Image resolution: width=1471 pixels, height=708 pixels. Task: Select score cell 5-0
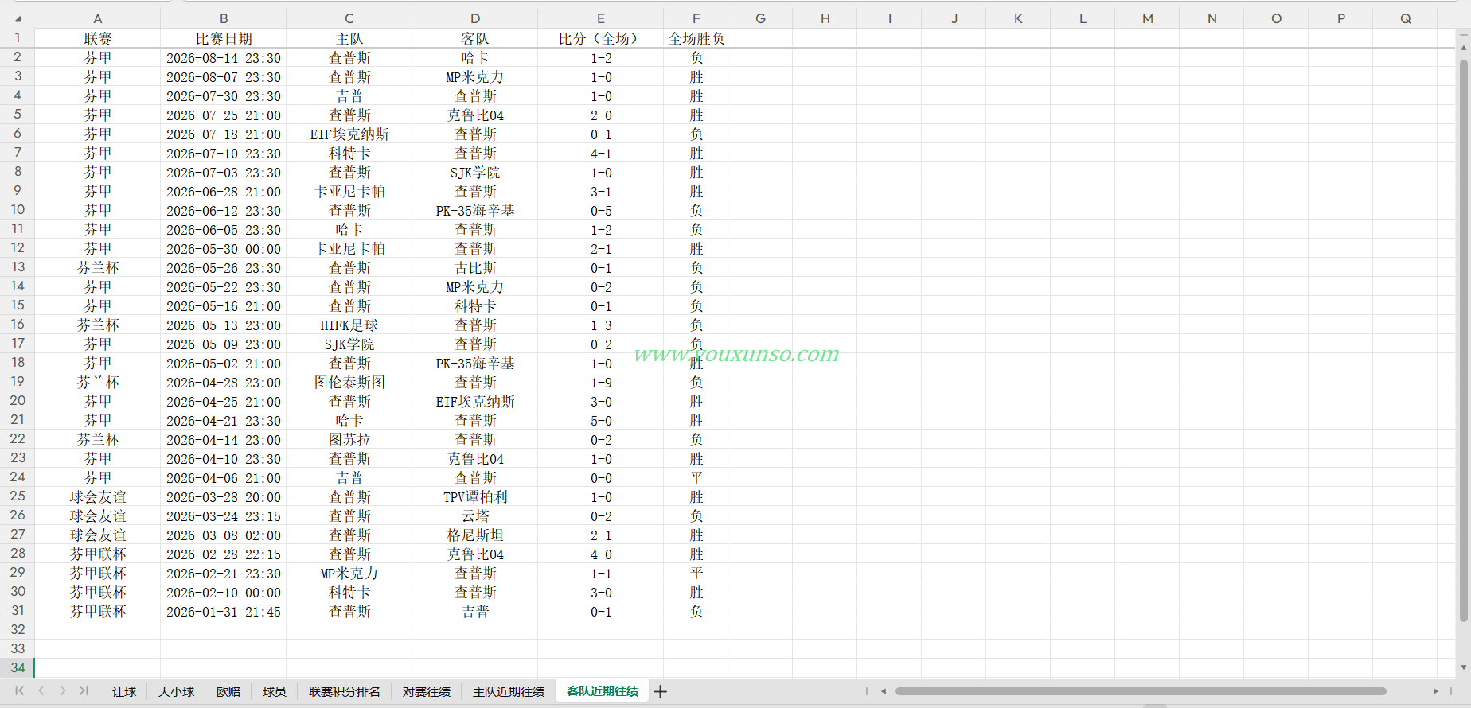(x=601, y=421)
